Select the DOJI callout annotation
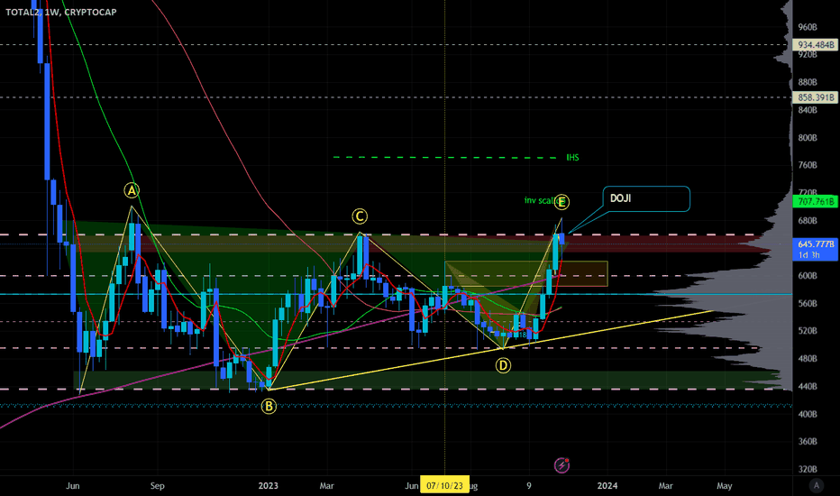The image size is (840, 496). coord(646,199)
